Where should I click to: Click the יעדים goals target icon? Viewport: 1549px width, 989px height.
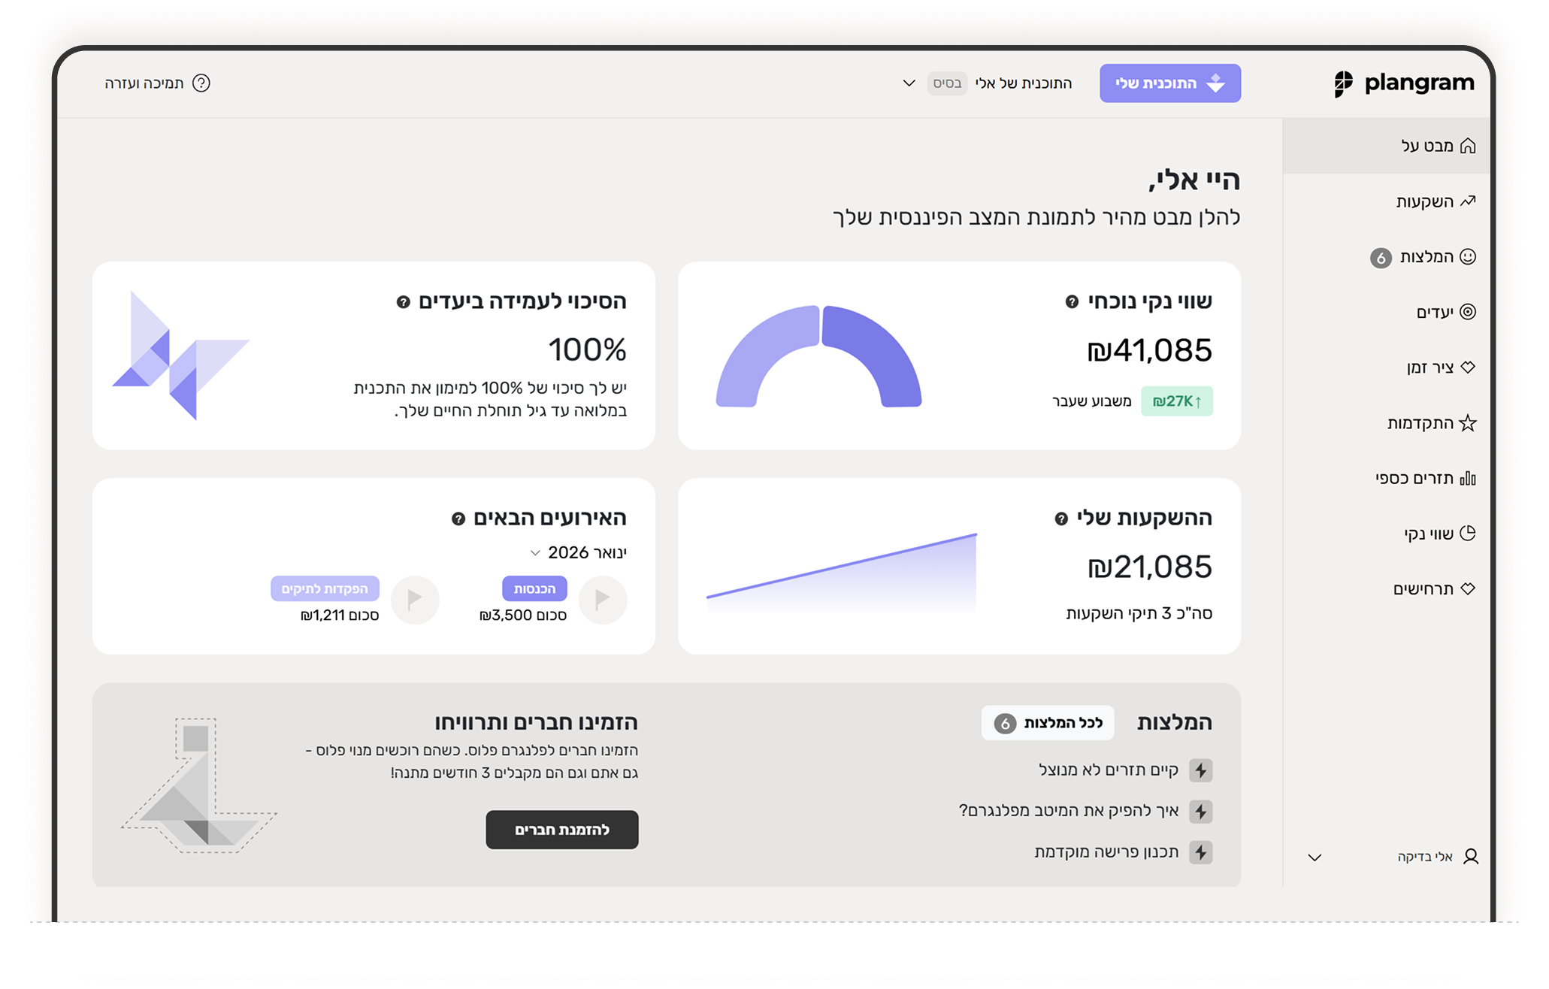pyautogui.click(x=1467, y=312)
